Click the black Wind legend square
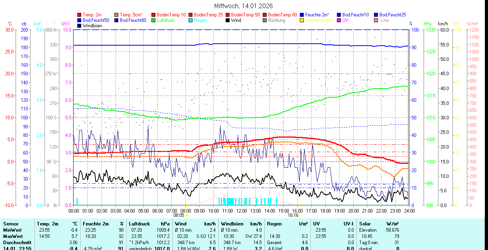This screenshot has height=250, width=488. click(x=228, y=20)
